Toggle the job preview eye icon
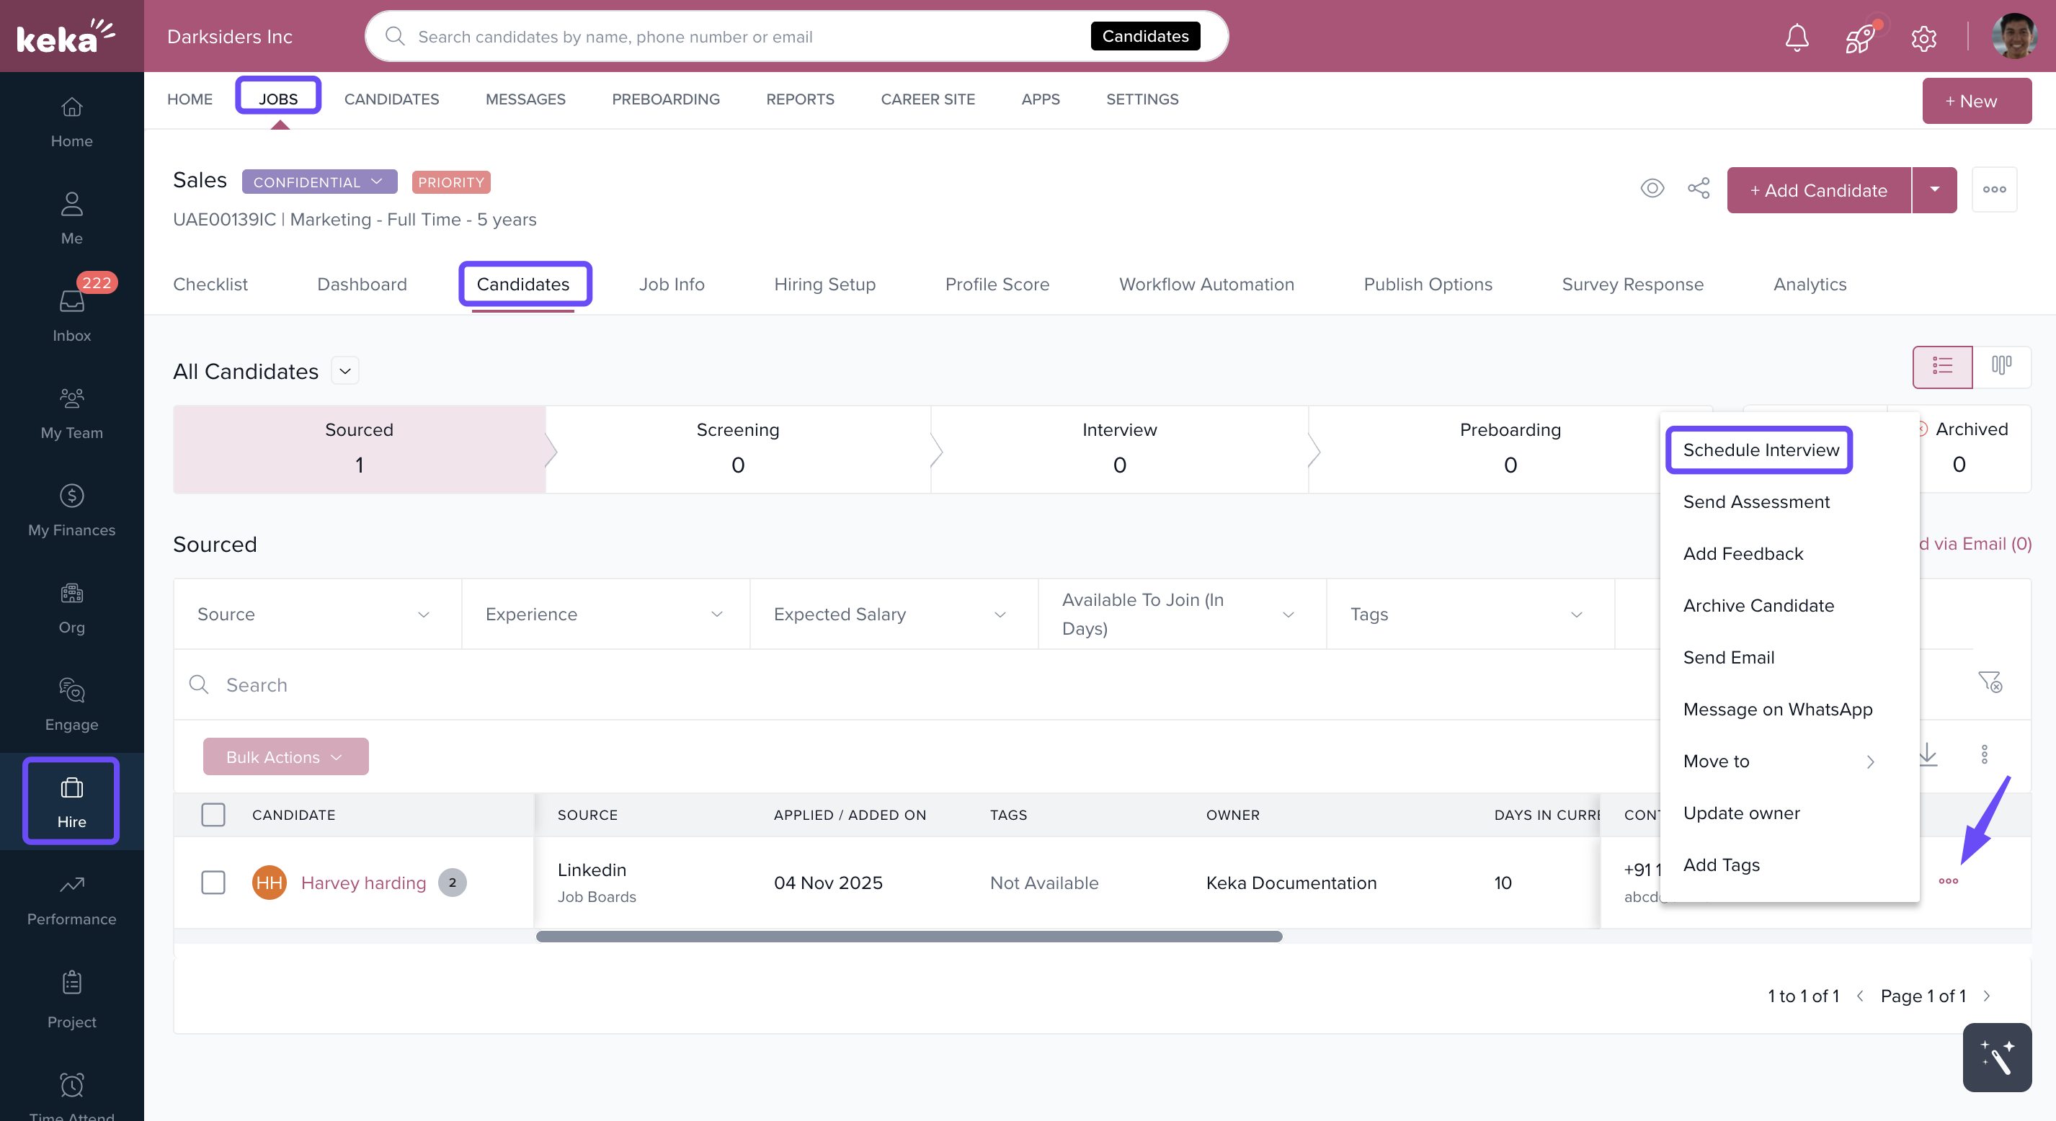Viewport: 2056px width, 1121px height. pyautogui.click(x=1652, y=188)
